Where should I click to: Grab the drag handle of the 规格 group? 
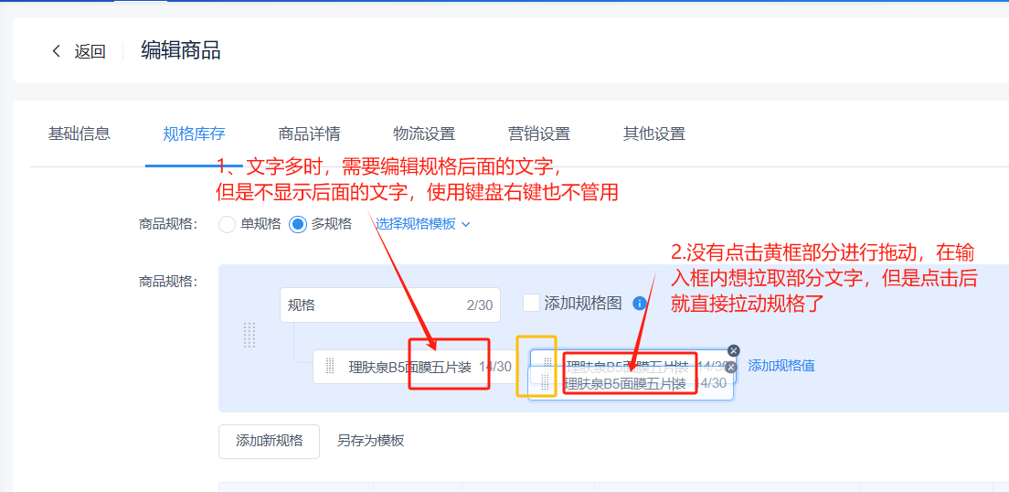pos(250,335)
